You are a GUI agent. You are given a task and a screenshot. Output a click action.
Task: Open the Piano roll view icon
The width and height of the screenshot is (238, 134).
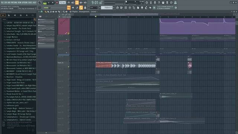[x=122, y=7]
